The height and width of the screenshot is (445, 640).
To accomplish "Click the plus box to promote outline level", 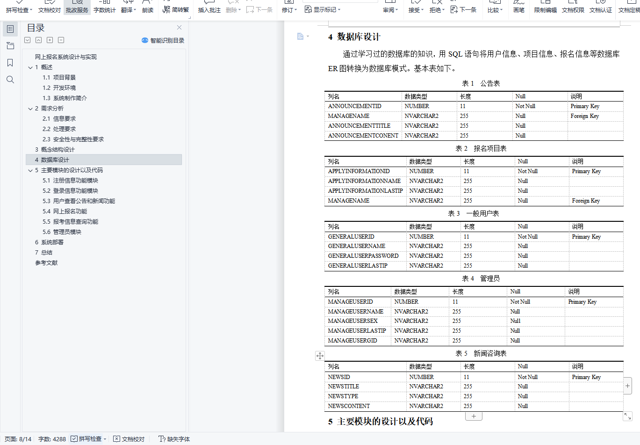I will [50, 40].
